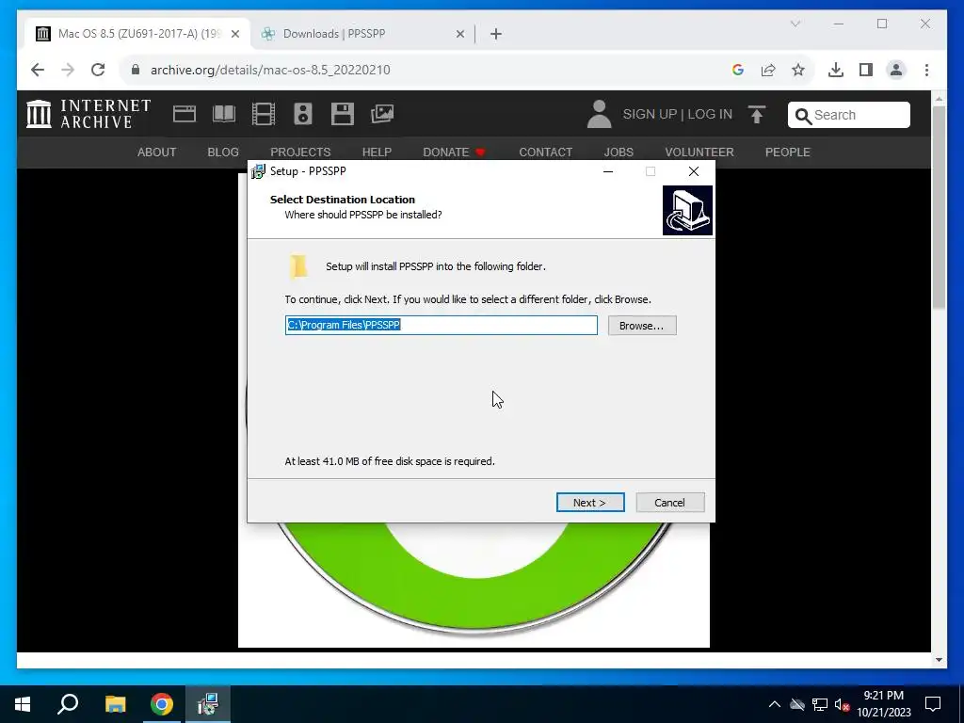Reload the page in Chrome

98,70
